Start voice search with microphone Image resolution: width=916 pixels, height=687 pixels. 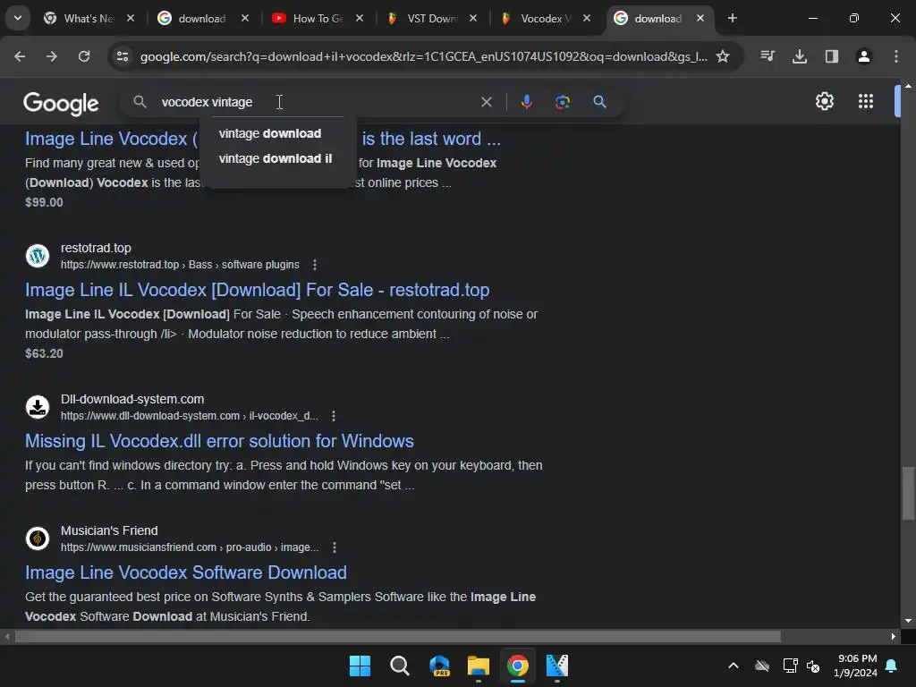pos(526,102)
